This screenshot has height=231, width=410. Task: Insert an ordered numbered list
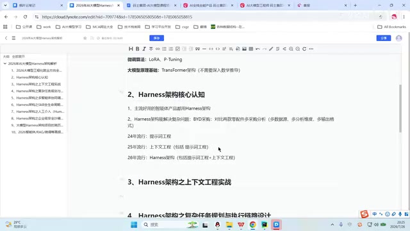tap(171, 49)
